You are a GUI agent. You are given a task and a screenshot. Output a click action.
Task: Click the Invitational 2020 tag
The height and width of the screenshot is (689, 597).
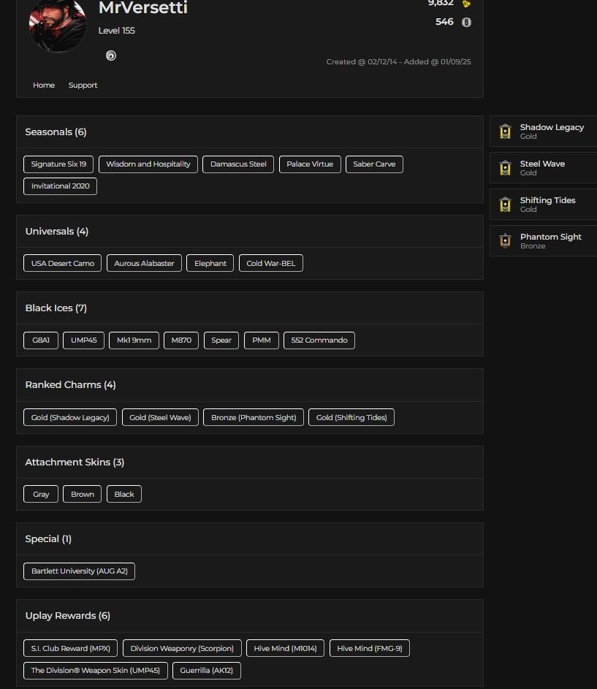pos(60,186)
